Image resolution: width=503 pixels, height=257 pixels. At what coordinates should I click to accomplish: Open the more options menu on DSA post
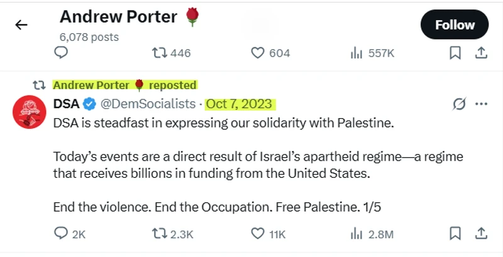pyautogui.click(x=482, y=104)
